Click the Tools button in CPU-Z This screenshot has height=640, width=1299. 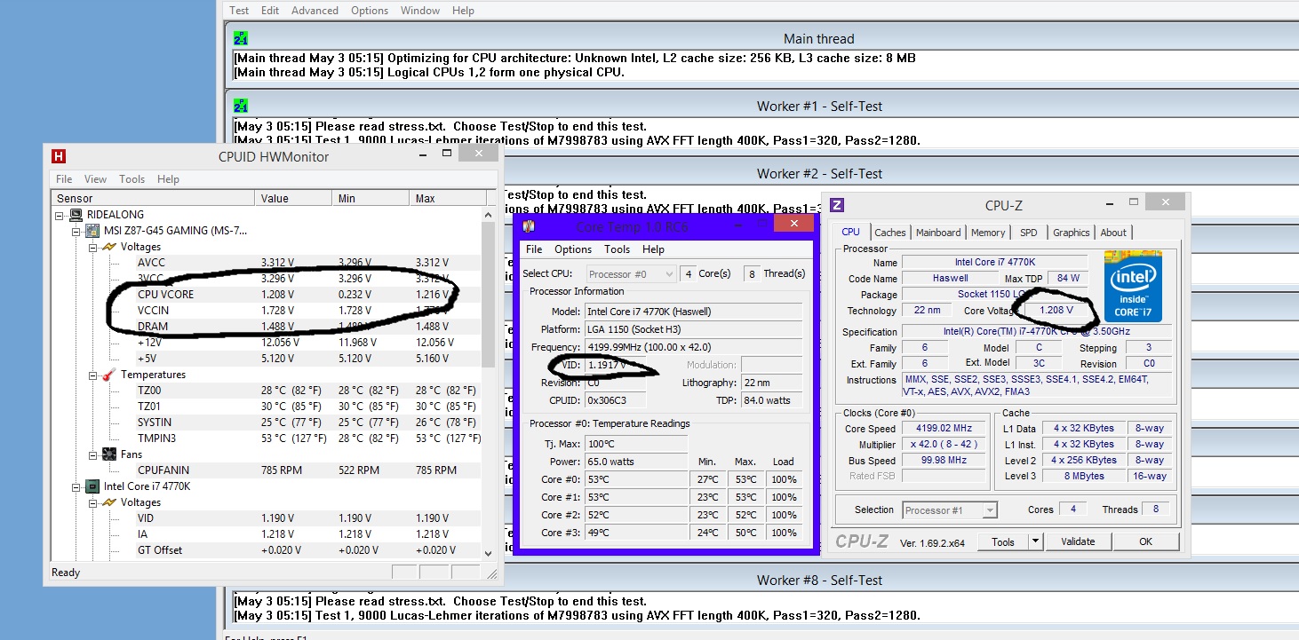(x=1003, y=541)
